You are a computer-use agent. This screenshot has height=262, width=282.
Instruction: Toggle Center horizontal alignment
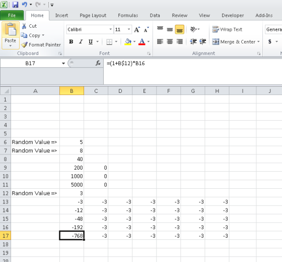[170, 42]
